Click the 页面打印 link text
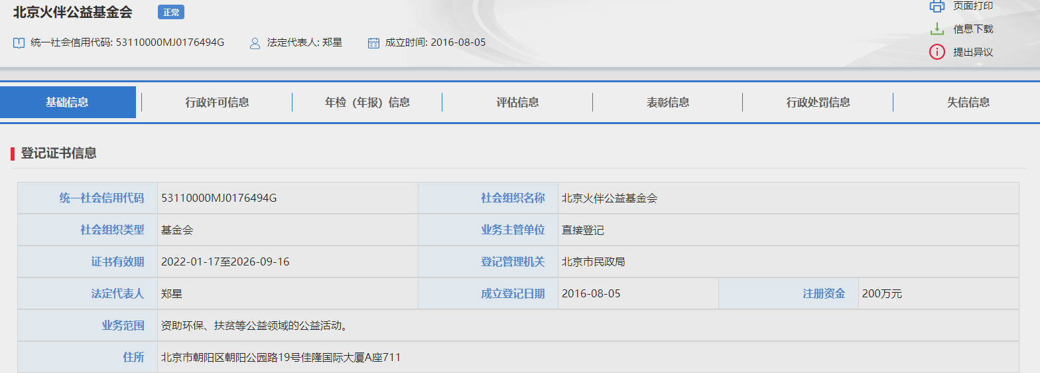 pos(973,6)
